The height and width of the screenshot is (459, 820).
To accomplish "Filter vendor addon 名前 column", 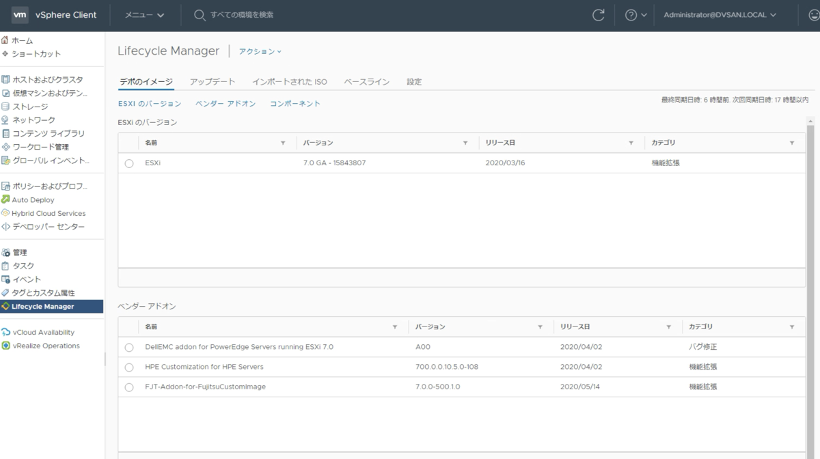I will pyautogui.click(x=395, y=327).
